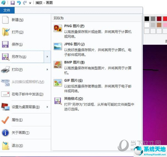Image resolution: width=167 pixels, height=157 pixels.
Task: Click the JPEG 图片 landscape thumbnail icon
Action: click(x=58, y=46)
